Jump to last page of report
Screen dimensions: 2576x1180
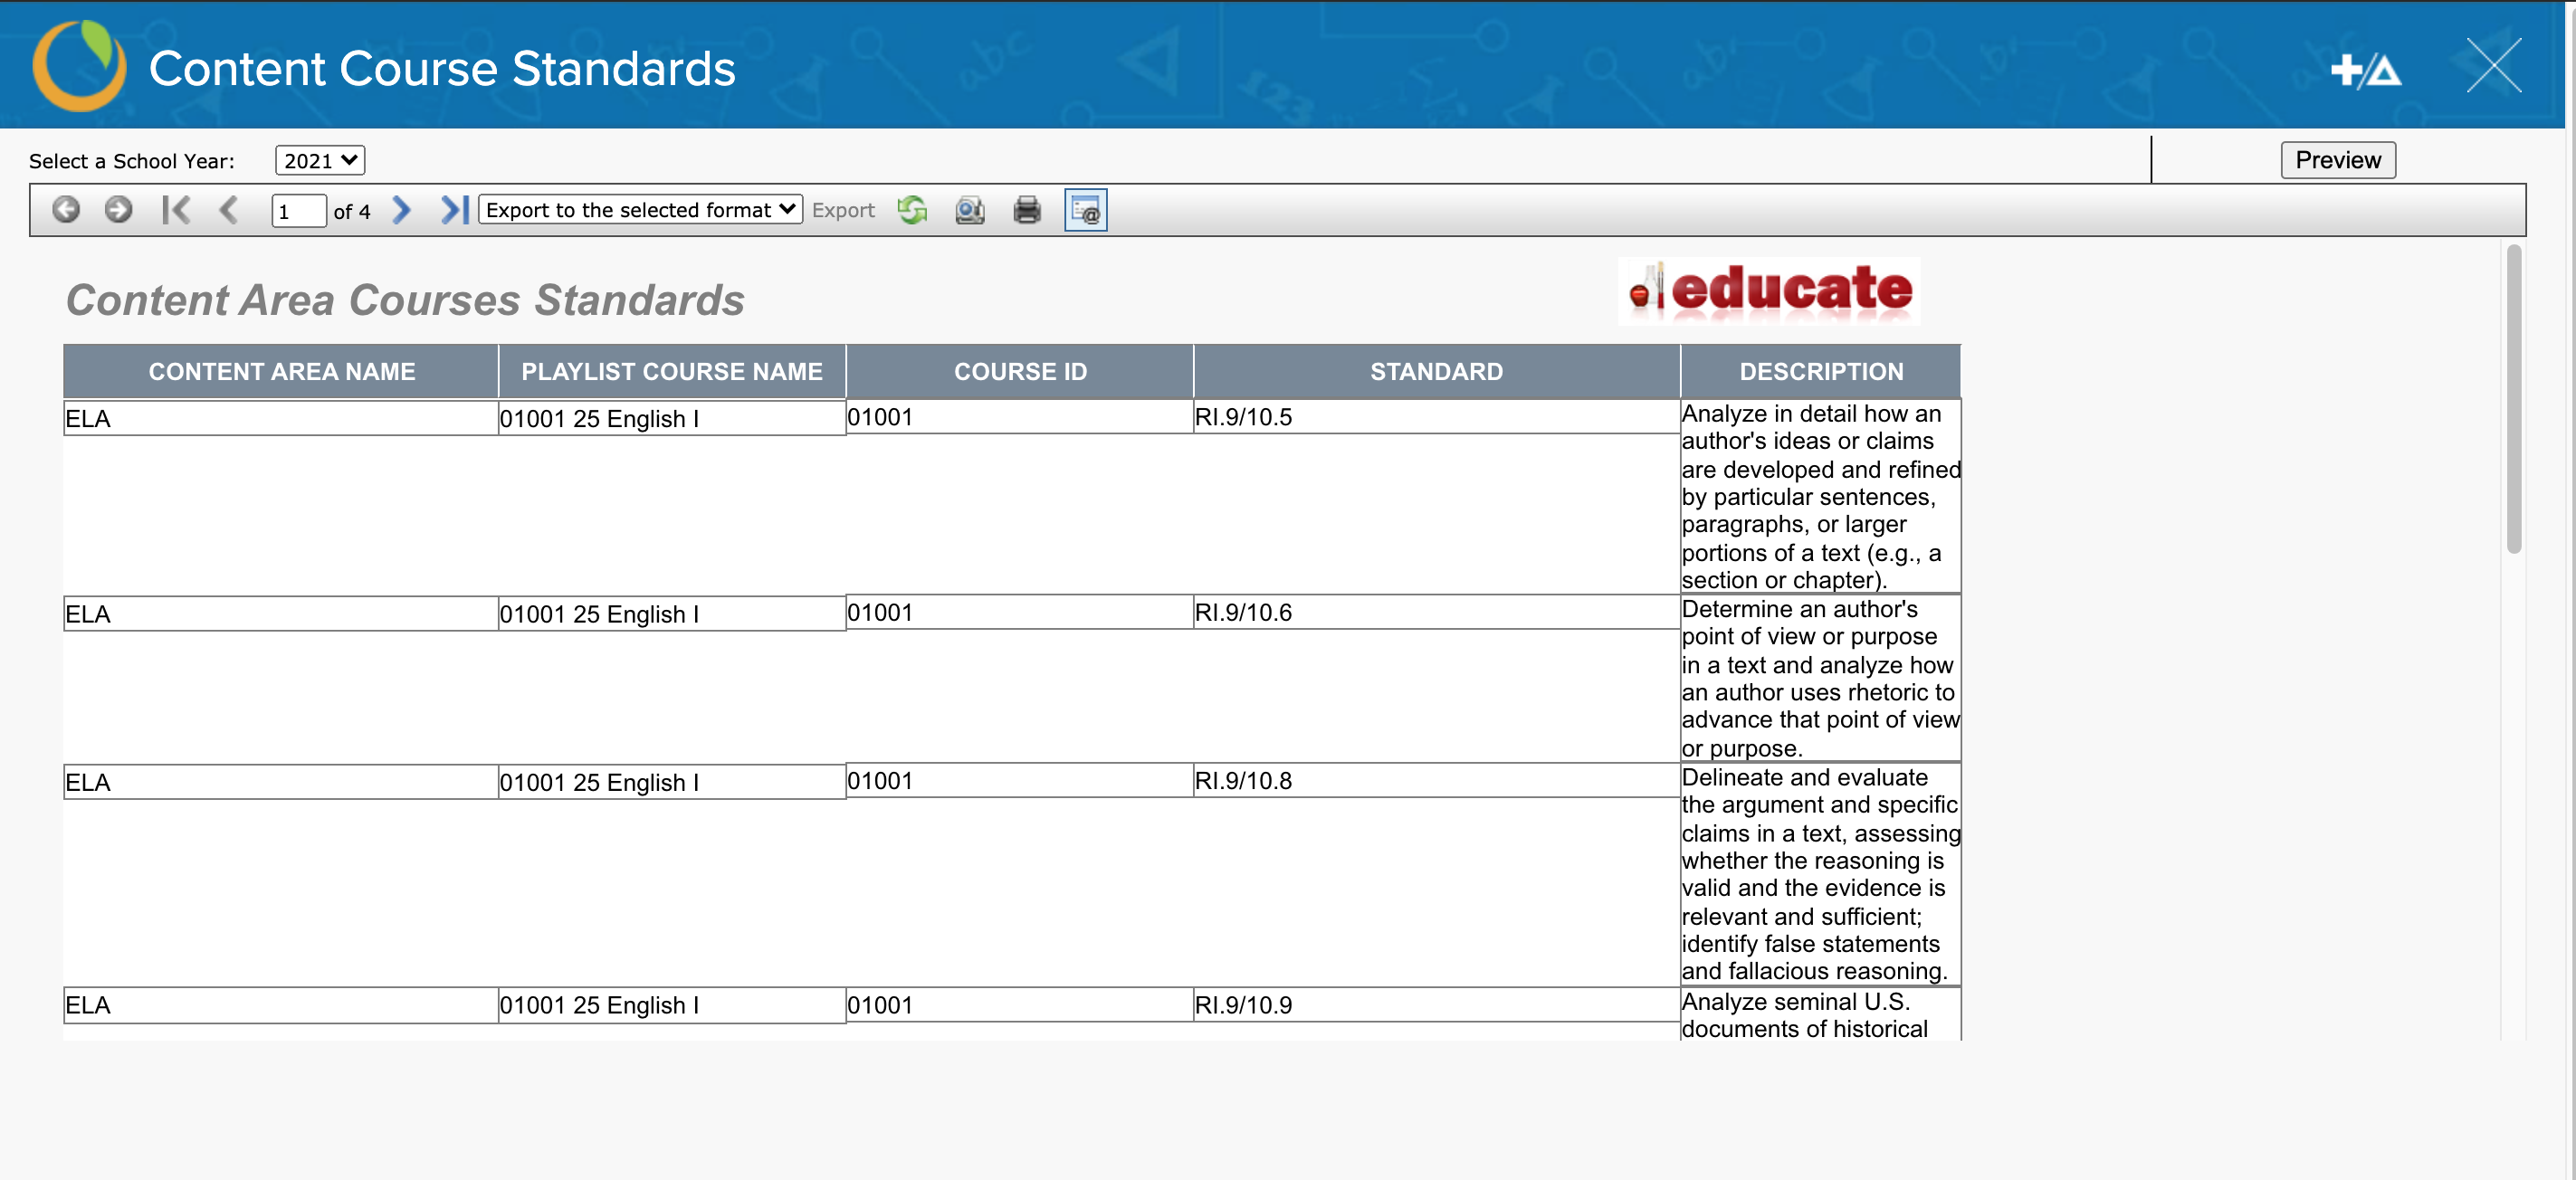coord(454,209)
